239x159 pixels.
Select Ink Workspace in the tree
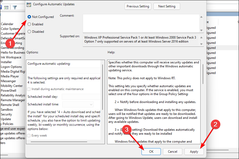coord(11,57)
